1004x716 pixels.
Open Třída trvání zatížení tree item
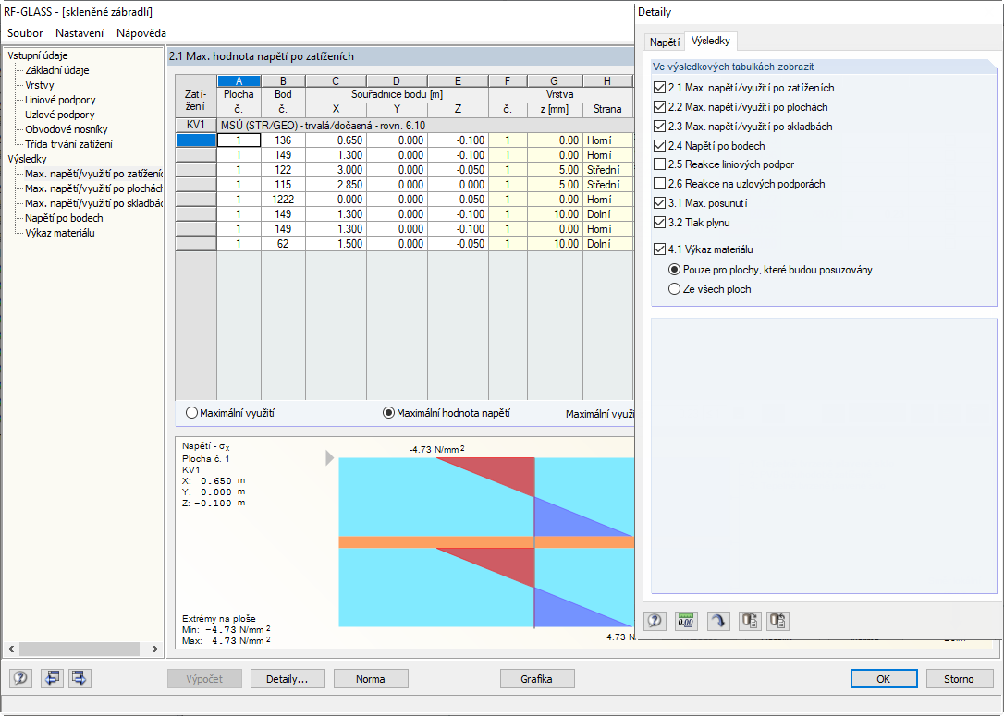pyautogui.click(x=68, y=143)
